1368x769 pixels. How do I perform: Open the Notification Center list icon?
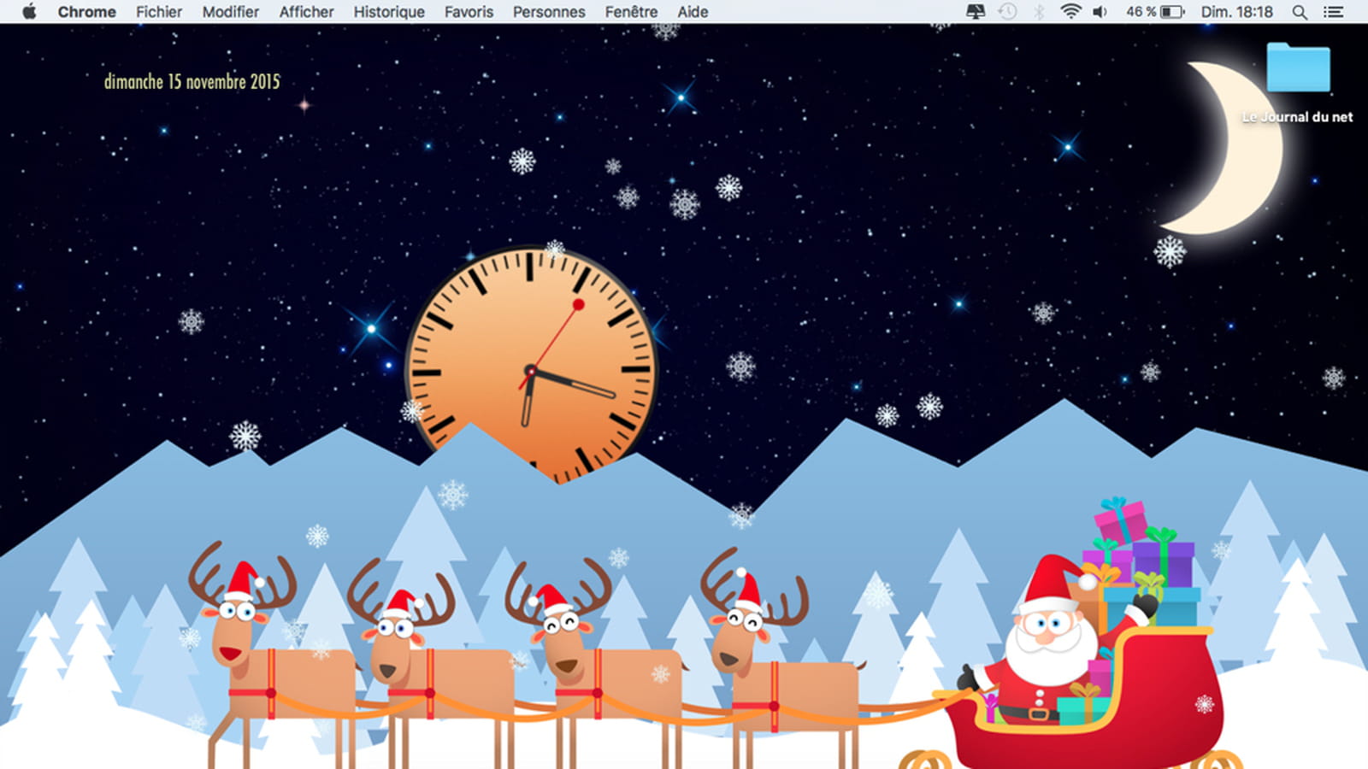[x=1333, y=12]
